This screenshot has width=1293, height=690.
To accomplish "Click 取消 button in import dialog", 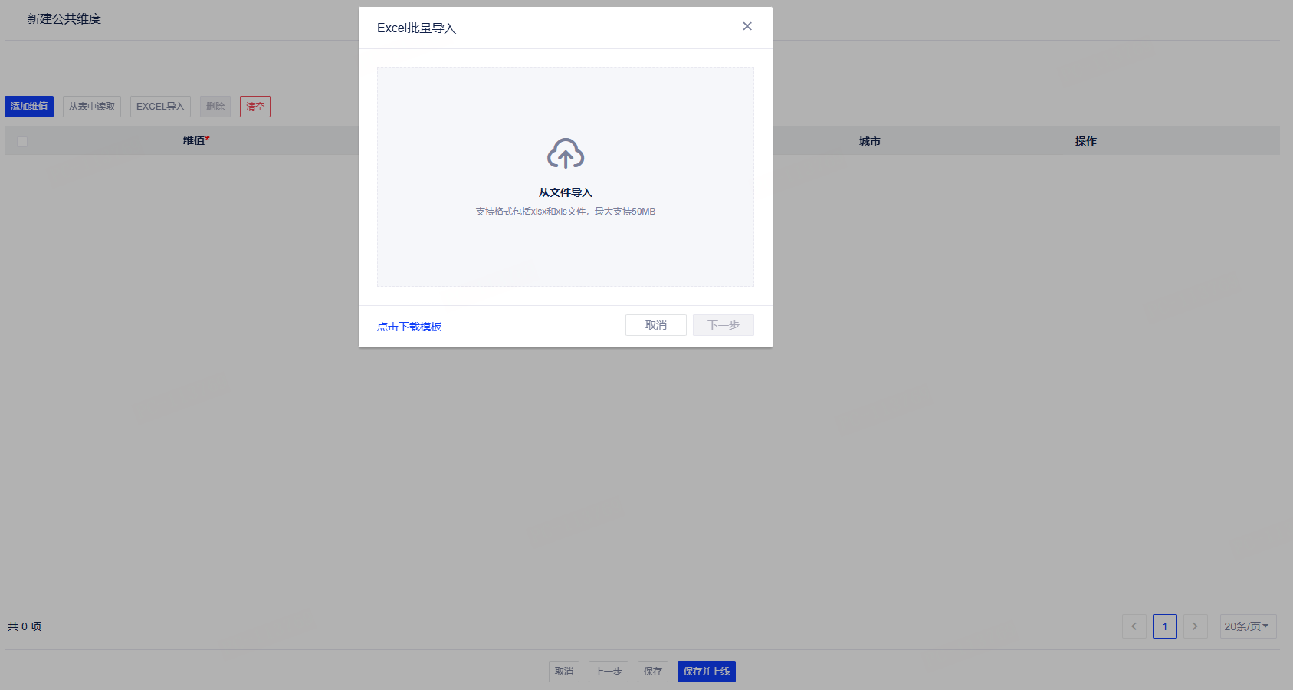I will tap(656, 325).
